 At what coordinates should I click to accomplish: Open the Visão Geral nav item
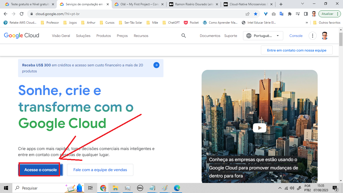point(61,36)
